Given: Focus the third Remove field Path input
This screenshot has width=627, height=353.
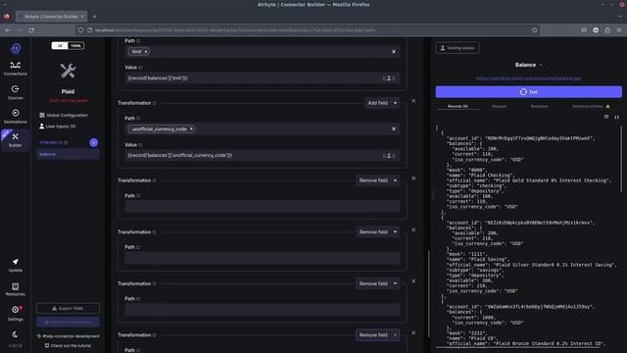Looking at the screenshot, I should coord(262,310).
